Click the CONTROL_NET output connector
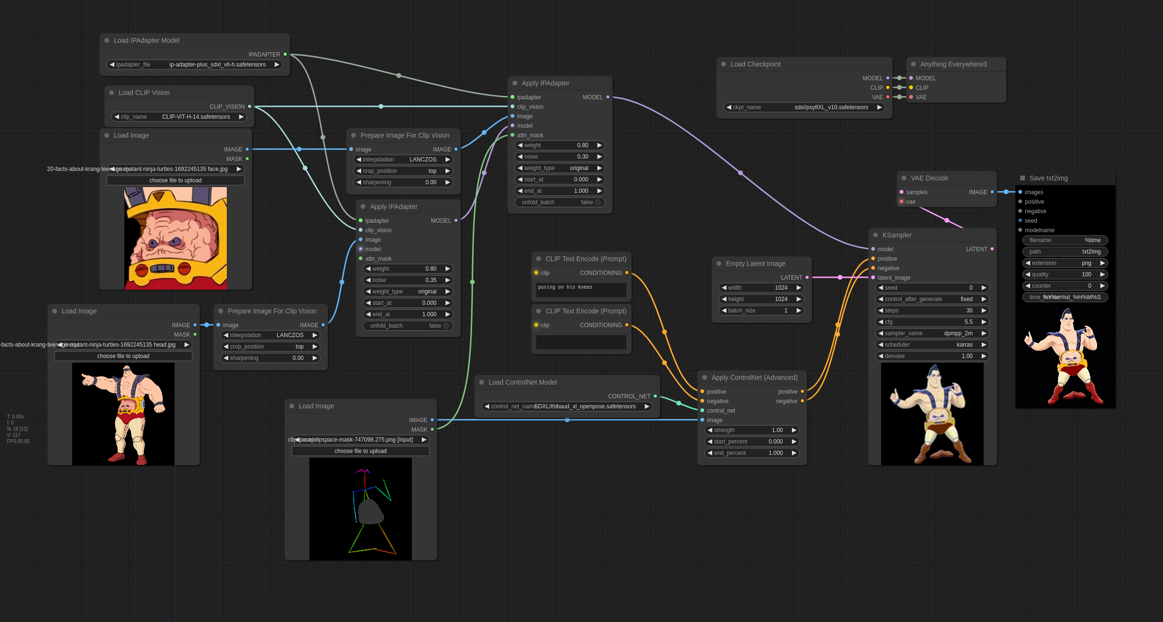 point(655,396)
